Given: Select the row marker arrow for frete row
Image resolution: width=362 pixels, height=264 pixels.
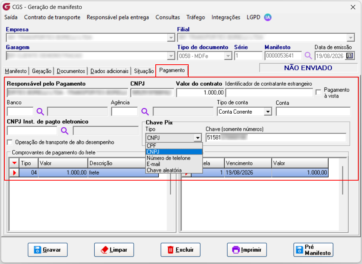Looking at the screenshot, I should (14, 172).
